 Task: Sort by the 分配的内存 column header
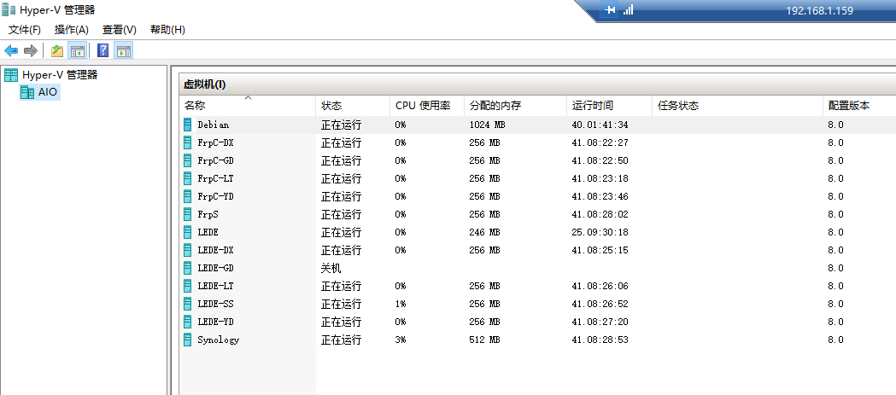click(x=515, y=106)
